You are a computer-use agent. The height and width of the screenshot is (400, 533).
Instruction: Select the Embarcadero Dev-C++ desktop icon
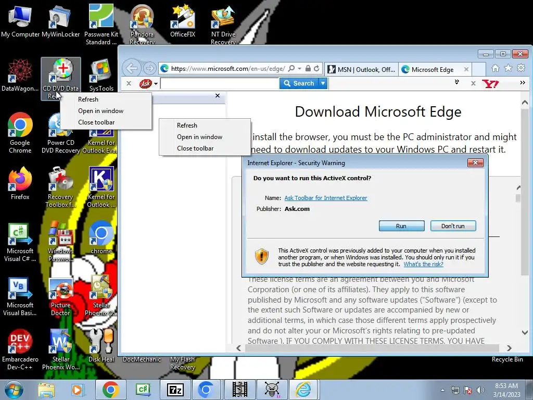(x=20, y=349)
